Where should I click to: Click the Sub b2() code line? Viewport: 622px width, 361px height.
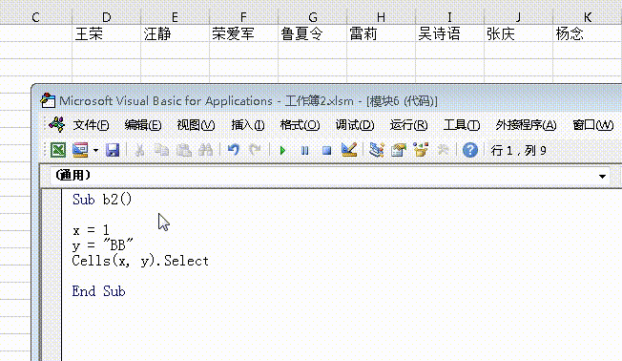101,200
